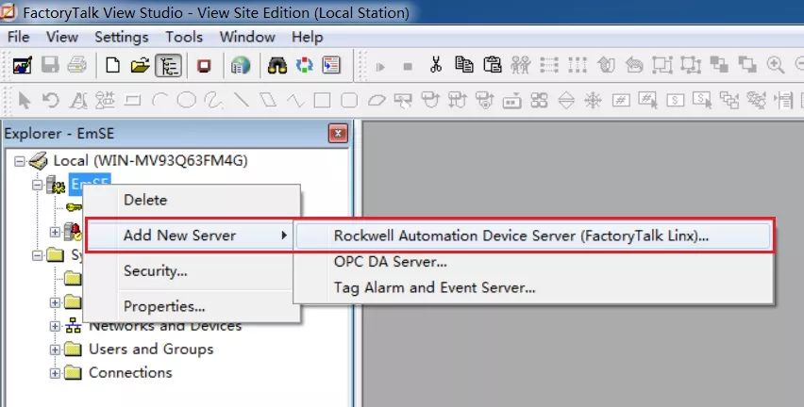Select Tag Alarm and Event Server...

pyautogui.click(x=533, y=287)
